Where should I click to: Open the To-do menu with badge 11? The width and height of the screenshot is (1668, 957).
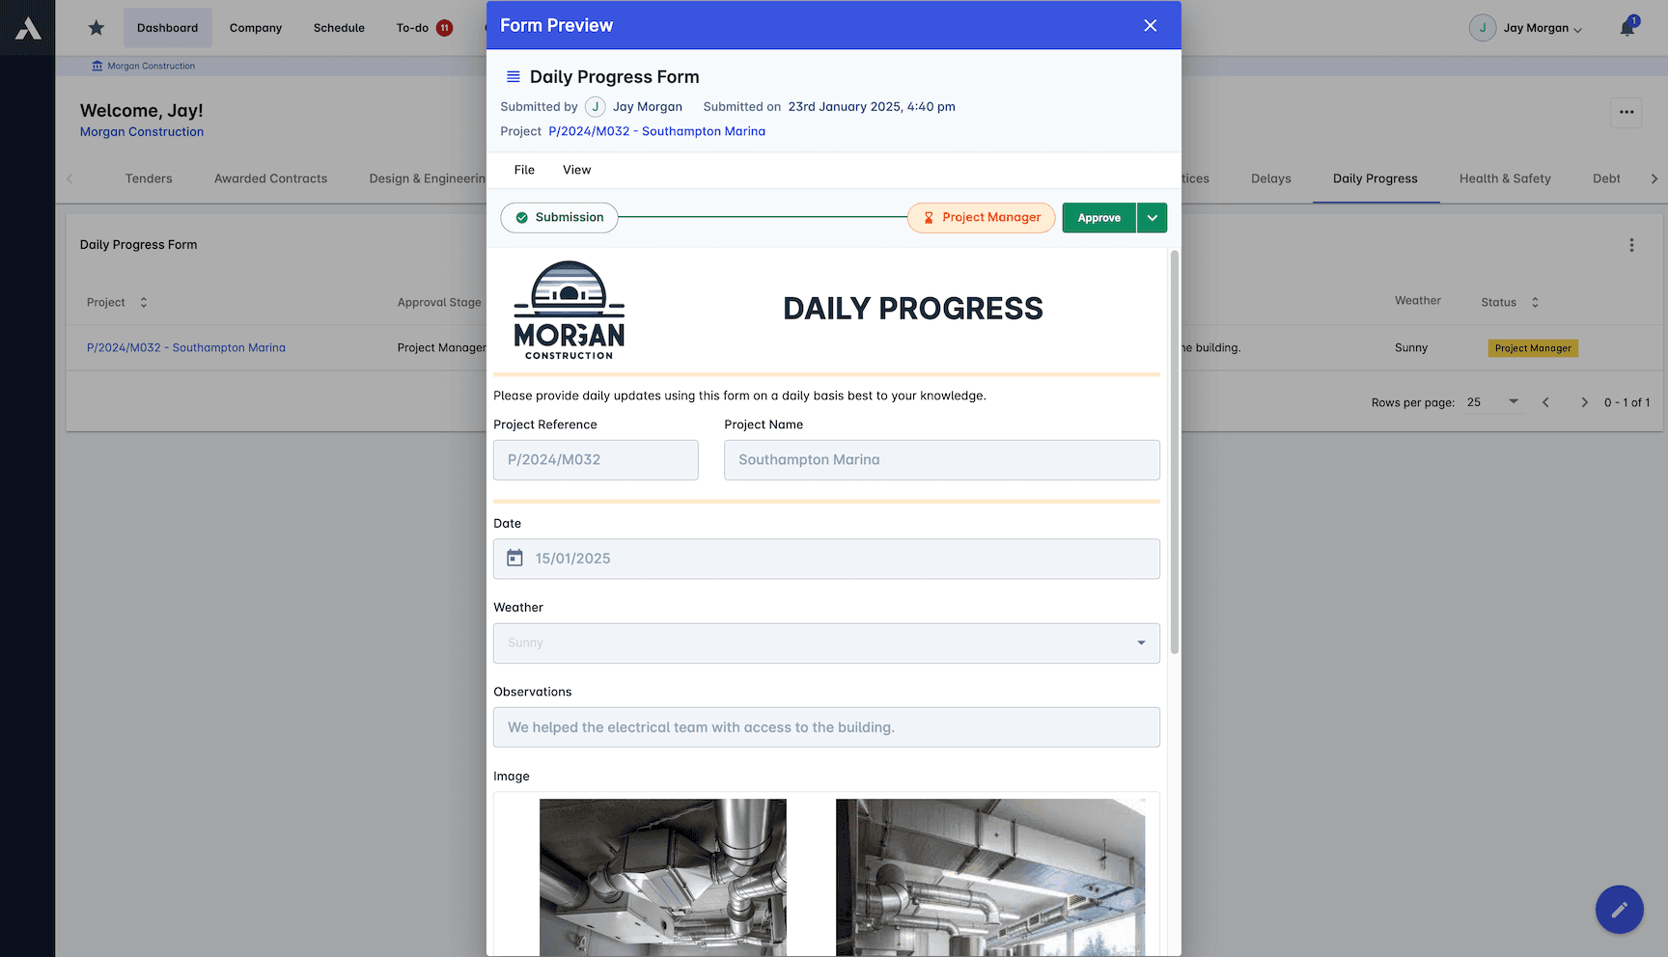tap(420, 27)
